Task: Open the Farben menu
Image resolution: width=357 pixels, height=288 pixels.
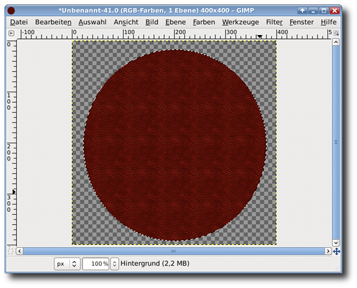Action: click(x=204, y=22)
